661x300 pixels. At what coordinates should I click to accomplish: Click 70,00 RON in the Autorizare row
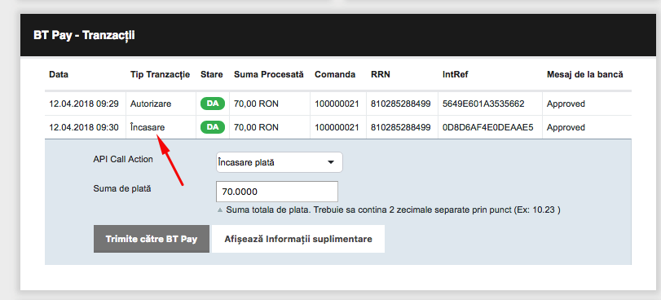[x=256, y=104]
